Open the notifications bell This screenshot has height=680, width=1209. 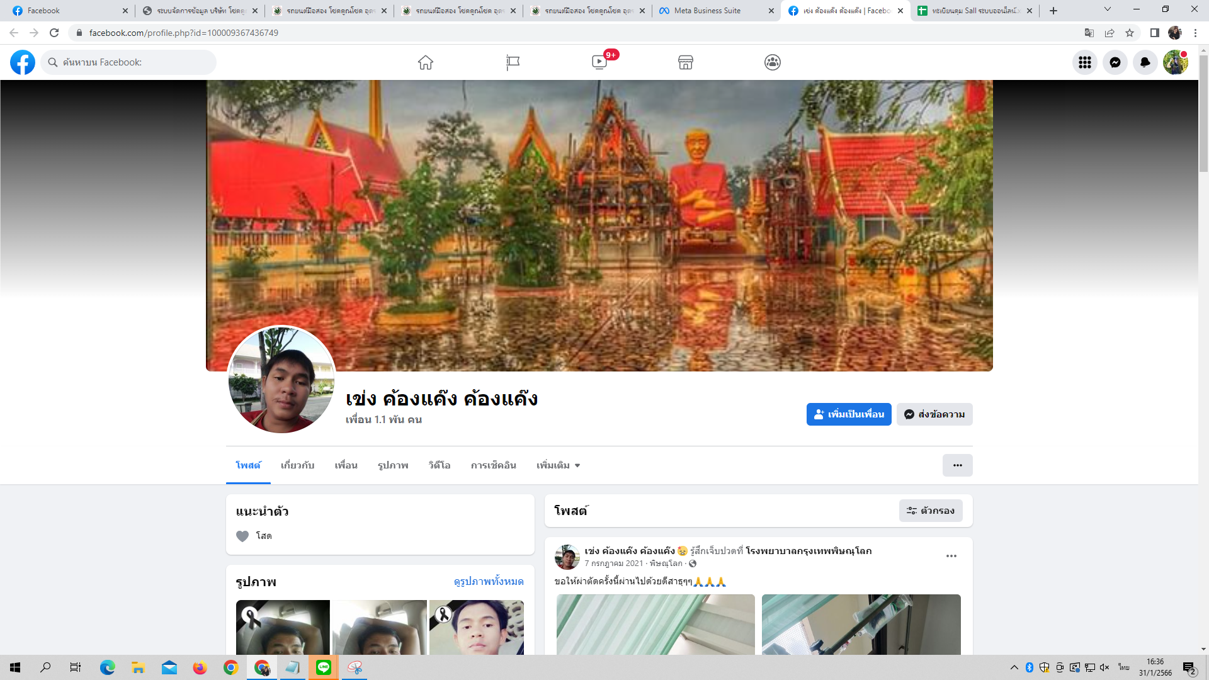click(x=1145, y=62)
